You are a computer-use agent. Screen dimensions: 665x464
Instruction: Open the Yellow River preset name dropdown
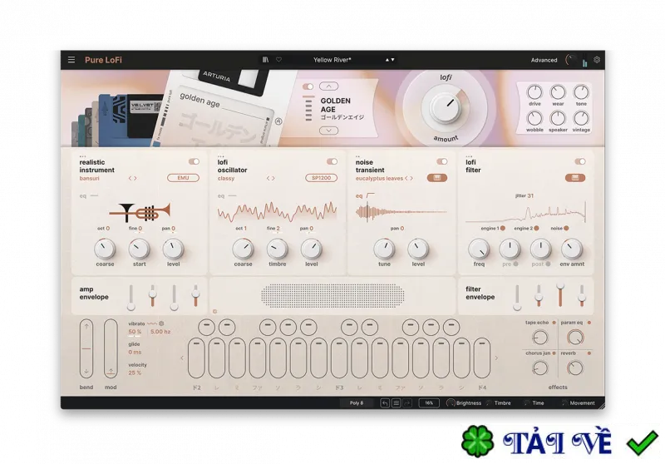tap(332, 60)
